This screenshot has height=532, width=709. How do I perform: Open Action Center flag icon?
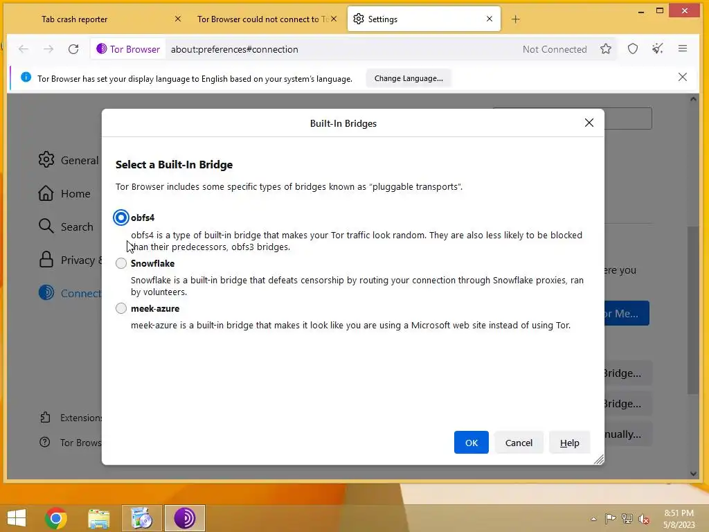610,518
